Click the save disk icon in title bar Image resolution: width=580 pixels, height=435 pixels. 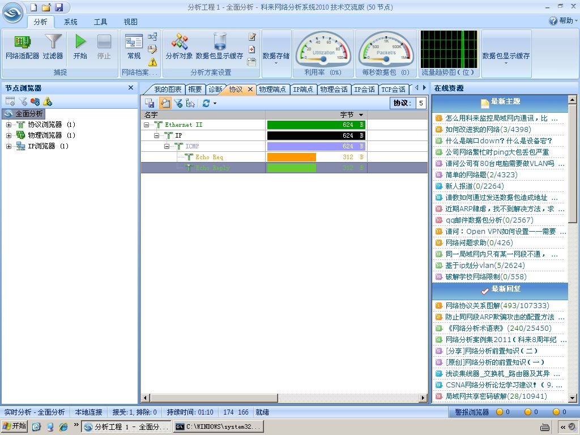point(59,7)
